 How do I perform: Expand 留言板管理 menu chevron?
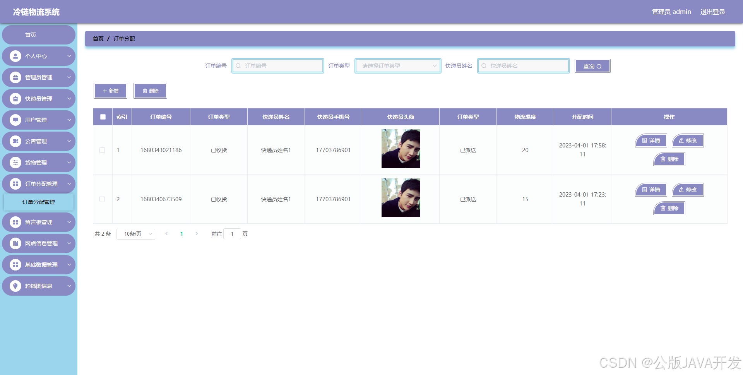pos(69,222)
